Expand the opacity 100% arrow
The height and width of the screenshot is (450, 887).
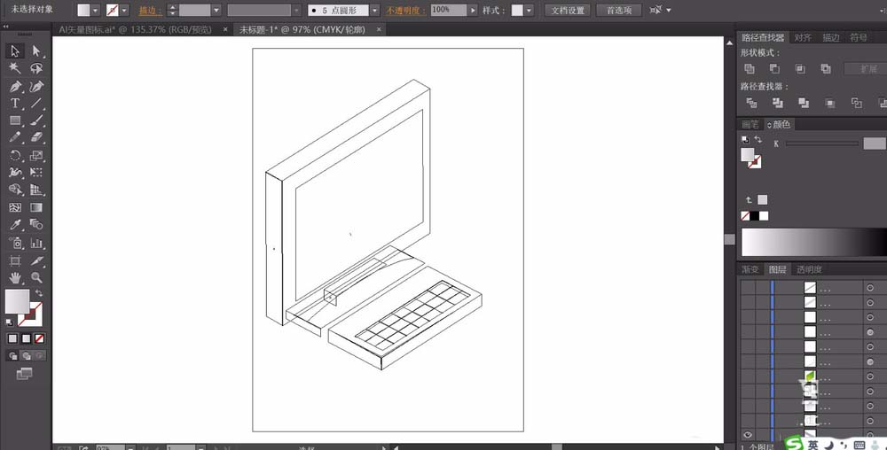click(x=474, y=10)
